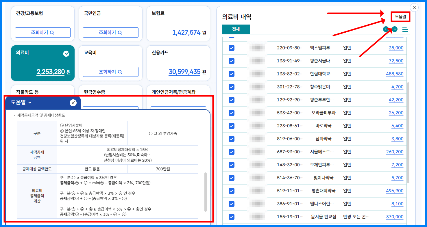This screenshot has width=427, height=227.
Task: Uncheck the 맥스웰피부 expense row
Action: click(x=231, y=48)
